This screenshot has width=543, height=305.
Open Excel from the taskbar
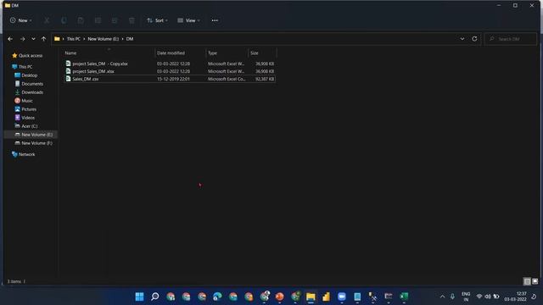pyautogui.click(x=404, y=297)
